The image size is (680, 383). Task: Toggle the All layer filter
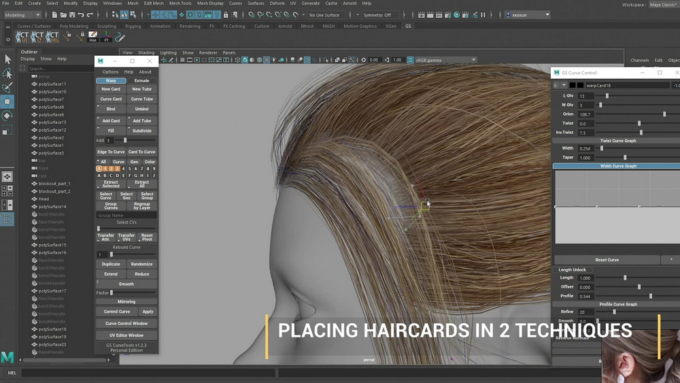103,162
